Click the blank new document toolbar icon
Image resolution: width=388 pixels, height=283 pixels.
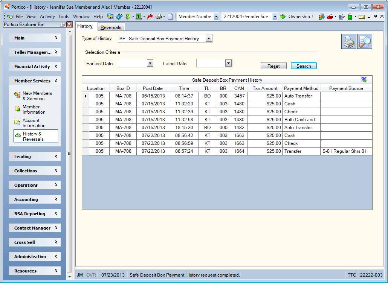point(171,17)
